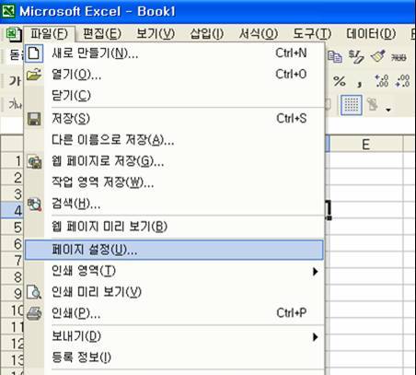Image resolution: width=416 pixels, height=375 pixels.
Task: Open the 보기(V) menu
Action: pos(156,34)
